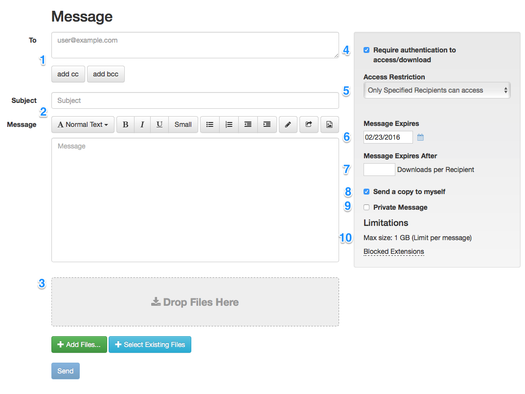
Task: Disable Send a copy to myself
Action: click(366, 192)
